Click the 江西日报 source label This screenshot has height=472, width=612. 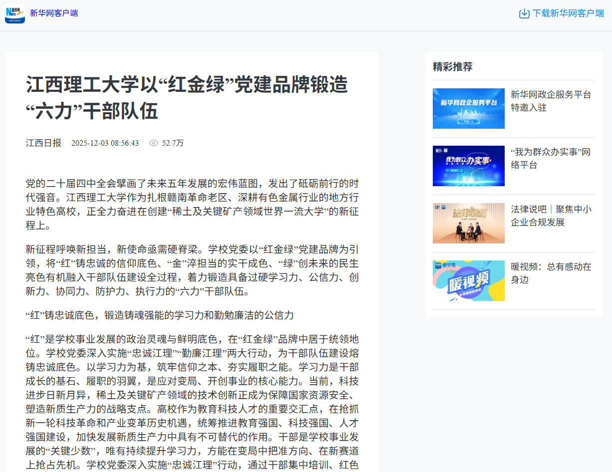point(43,143)
